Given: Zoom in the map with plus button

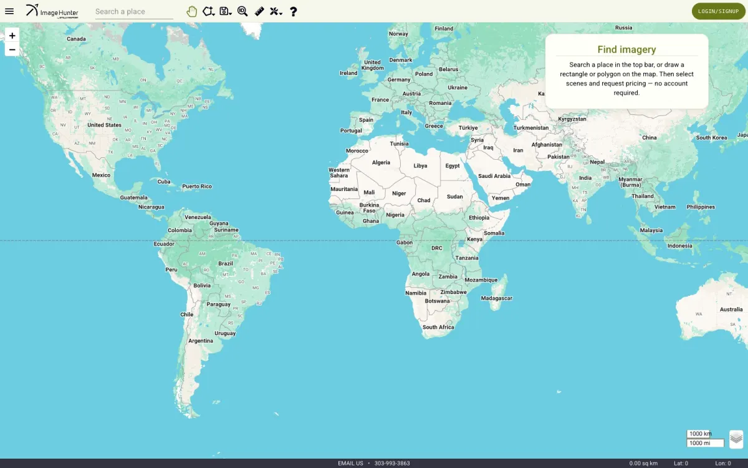Looking at the screenshot, I should [12, 36].
